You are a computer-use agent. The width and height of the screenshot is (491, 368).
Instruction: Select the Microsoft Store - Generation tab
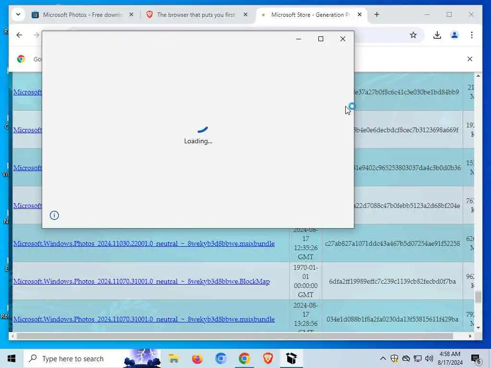(x=310, y=15)
